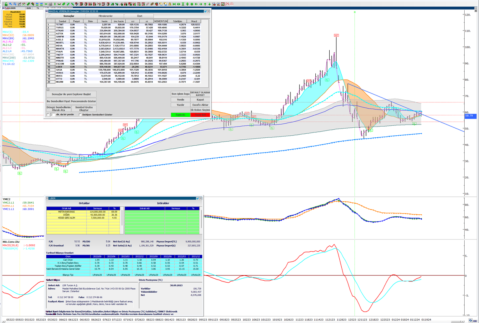Click the red 'Toplu SAT' button
The height and width of the screenshot is (323, 479).
tap(200, 115)
